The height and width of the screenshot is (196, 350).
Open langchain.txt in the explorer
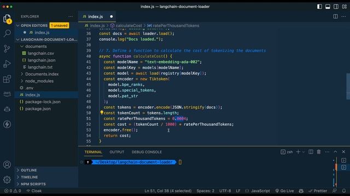coord(40,67)
